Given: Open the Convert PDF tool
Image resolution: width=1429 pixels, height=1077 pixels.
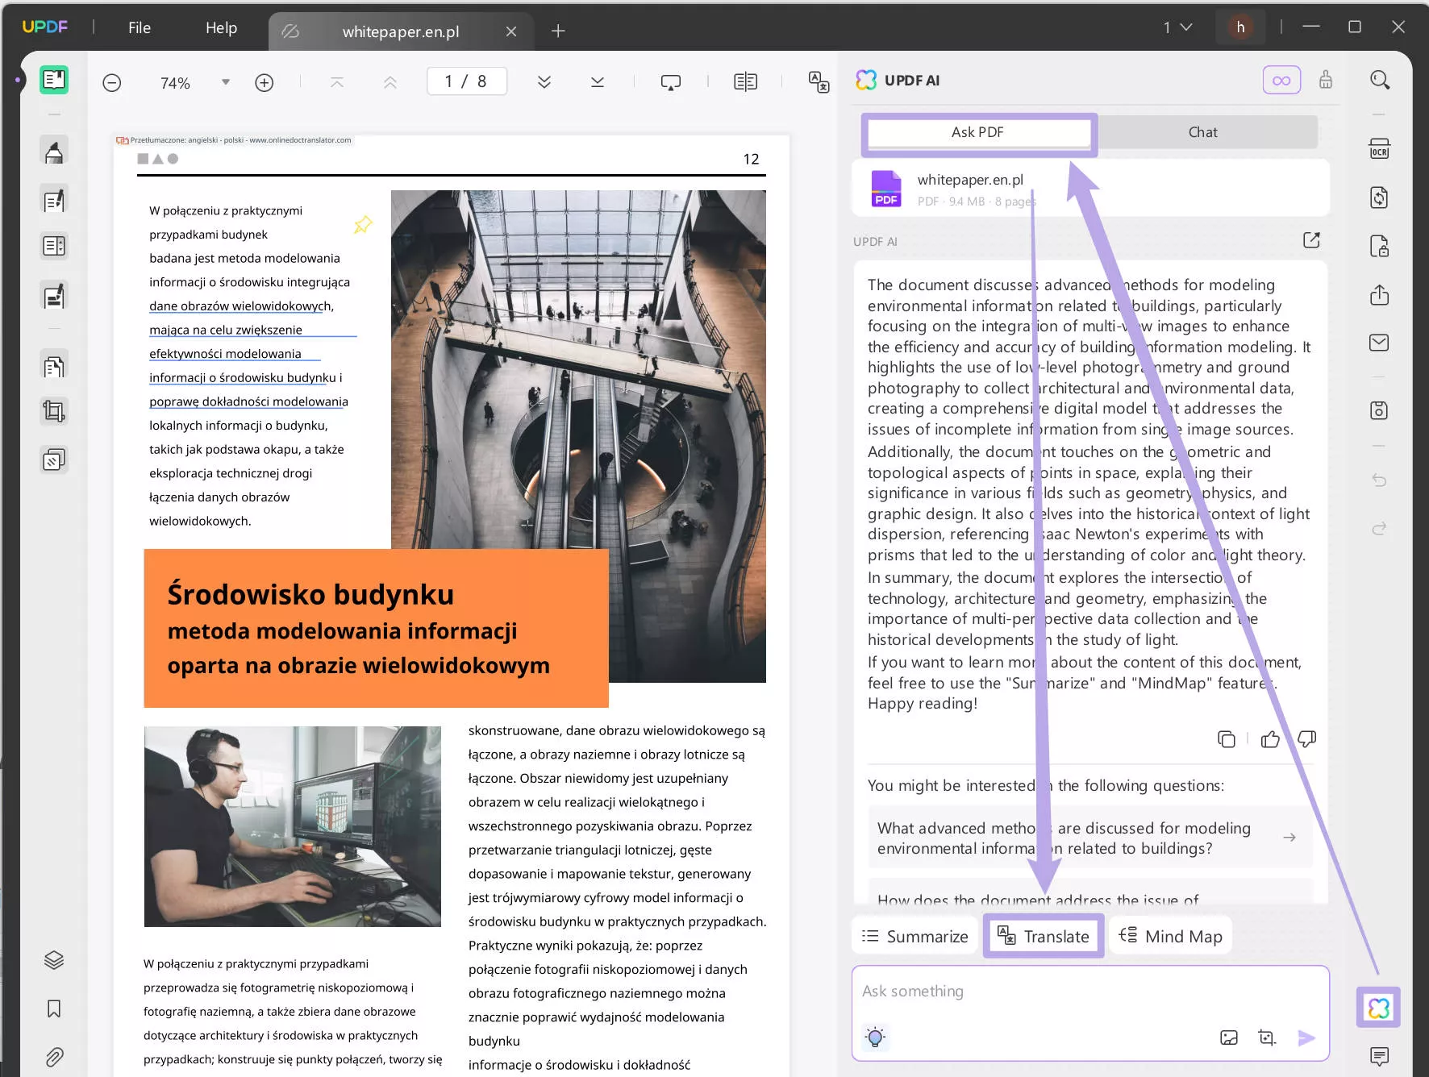Looking at the screenshot, I should coord(1380,198).
